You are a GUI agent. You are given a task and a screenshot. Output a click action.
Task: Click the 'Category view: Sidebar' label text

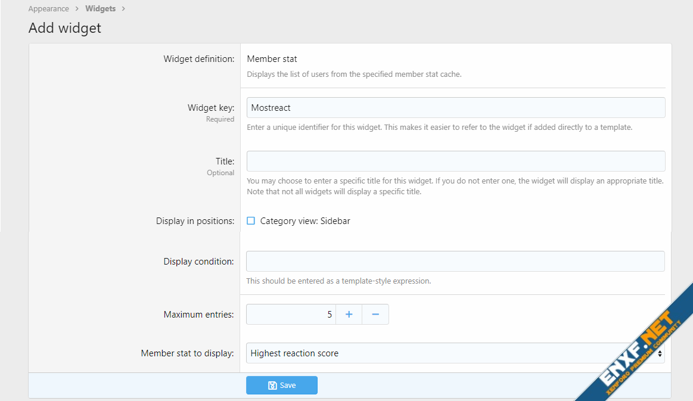point(305,221)
